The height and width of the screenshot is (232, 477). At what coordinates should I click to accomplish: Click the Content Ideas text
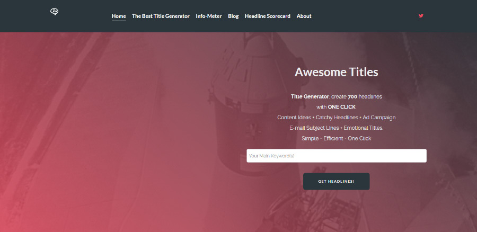[294, 117]
